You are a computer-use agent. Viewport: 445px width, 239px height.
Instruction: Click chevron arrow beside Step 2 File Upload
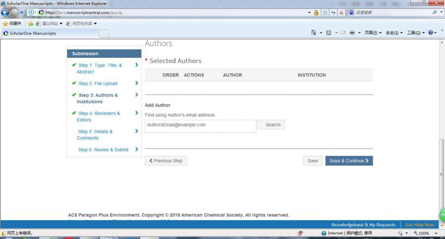tap(136, 83)
